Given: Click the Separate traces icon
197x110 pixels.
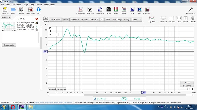Looking at the screenshot, I should click(x=152, y=19).
